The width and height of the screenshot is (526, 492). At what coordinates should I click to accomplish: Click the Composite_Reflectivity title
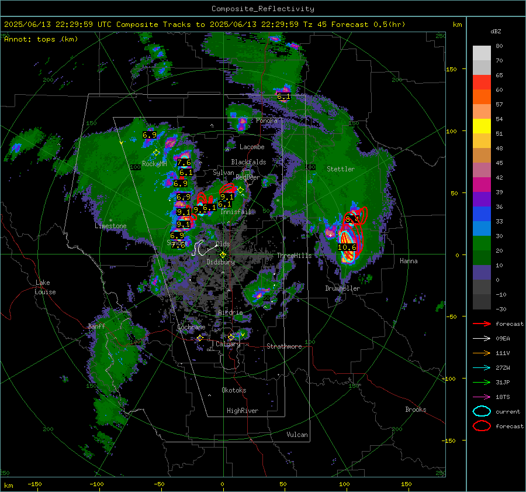(262, 9)
